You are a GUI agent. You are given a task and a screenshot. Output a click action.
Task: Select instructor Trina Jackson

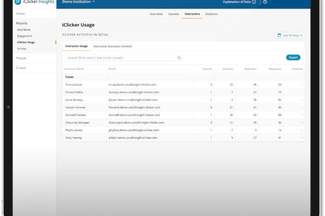coord(74,85)
